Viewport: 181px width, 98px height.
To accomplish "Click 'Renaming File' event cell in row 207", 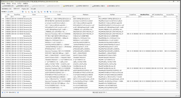I will point(34,88).
